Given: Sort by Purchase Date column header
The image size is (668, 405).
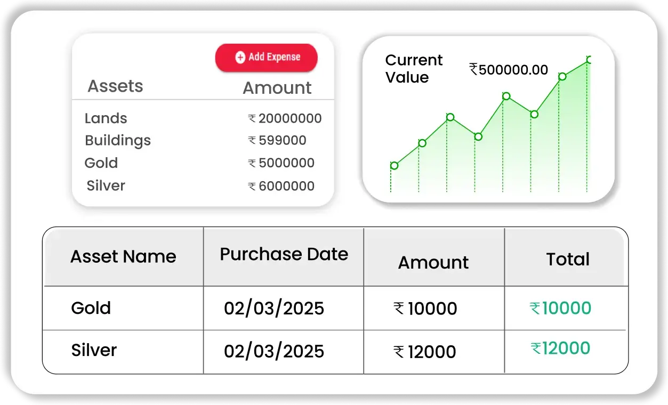Looking at the screenshot, I should [x=284, y=254].
